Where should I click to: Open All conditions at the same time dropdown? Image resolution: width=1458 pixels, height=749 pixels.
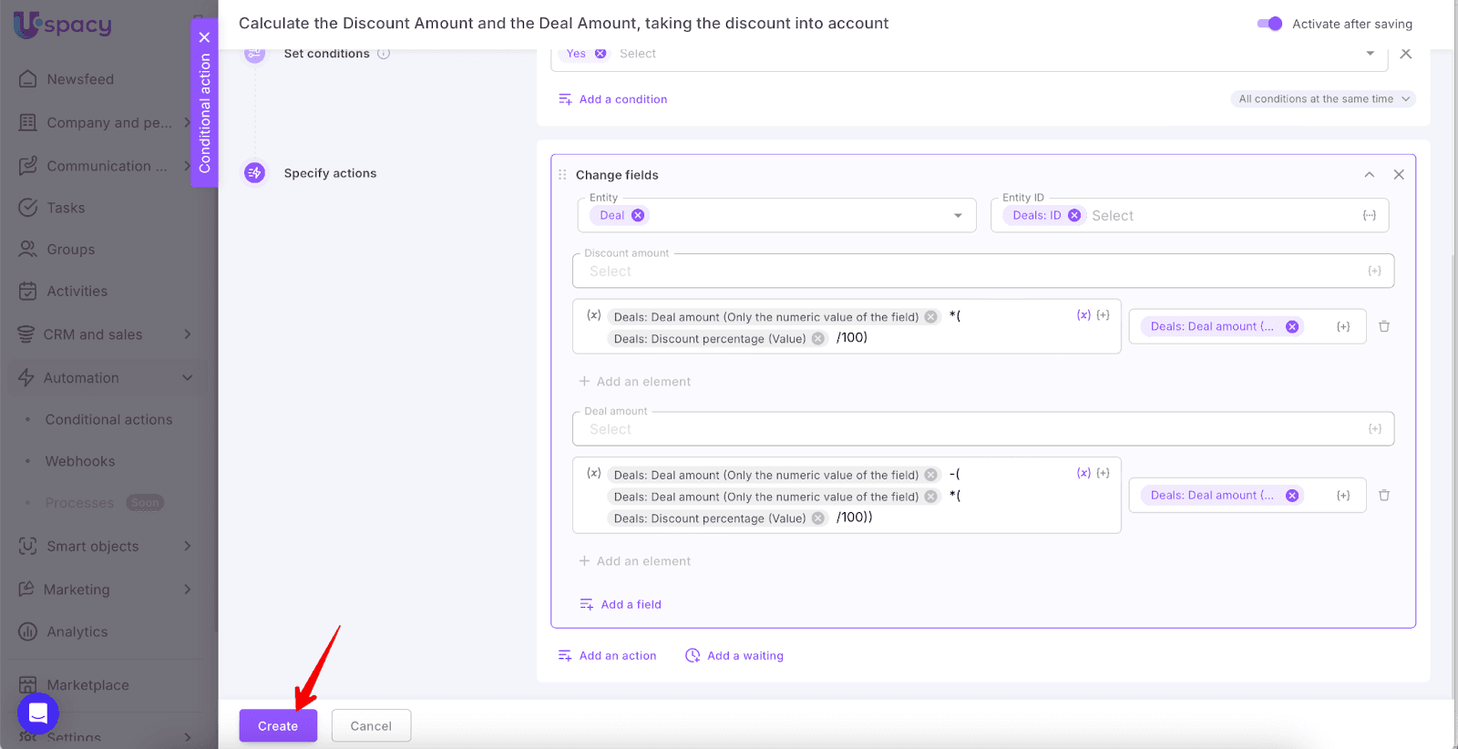[x=1323, y=99]
